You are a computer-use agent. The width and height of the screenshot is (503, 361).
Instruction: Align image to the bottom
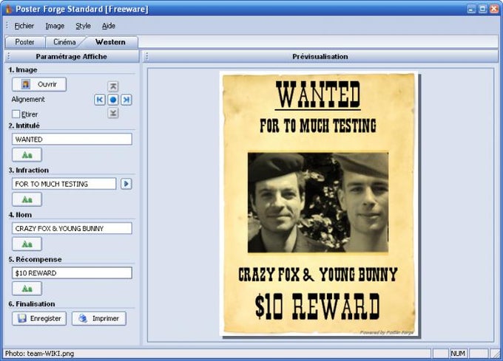(112, 113)
